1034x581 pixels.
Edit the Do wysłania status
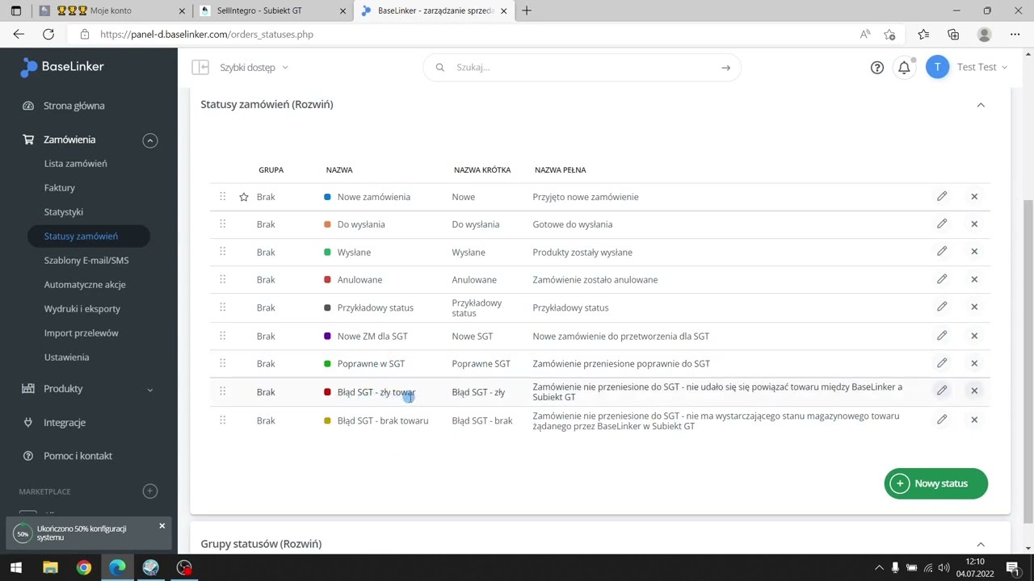point(942,224)
